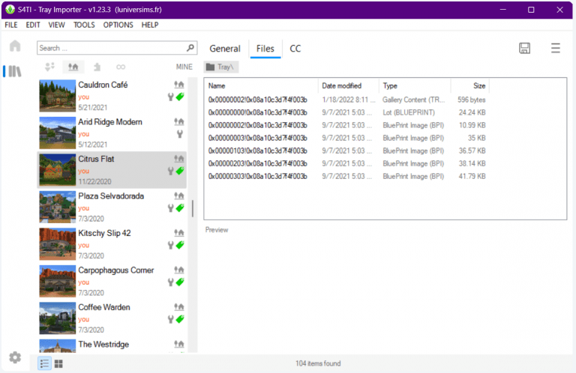The image size is (576, 373).
Task: Select the 35 KB BluePrint Image file
Action: [x=346, y=139]
